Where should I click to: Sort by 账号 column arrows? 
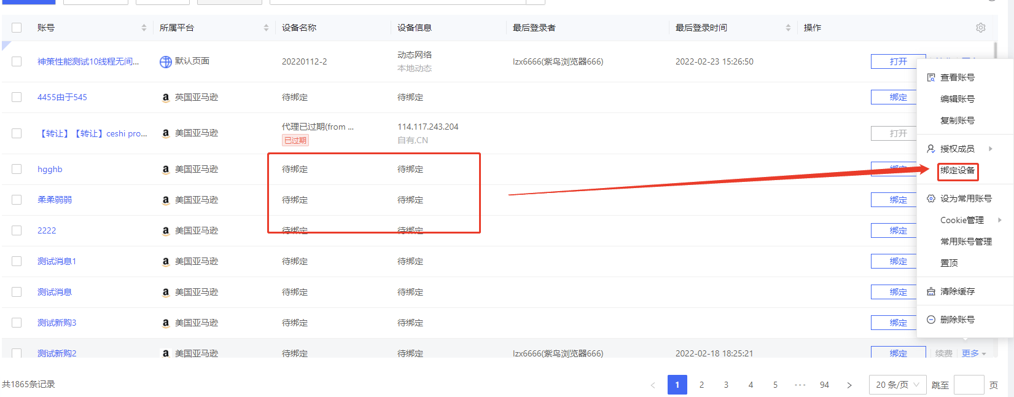pos(144,28)
